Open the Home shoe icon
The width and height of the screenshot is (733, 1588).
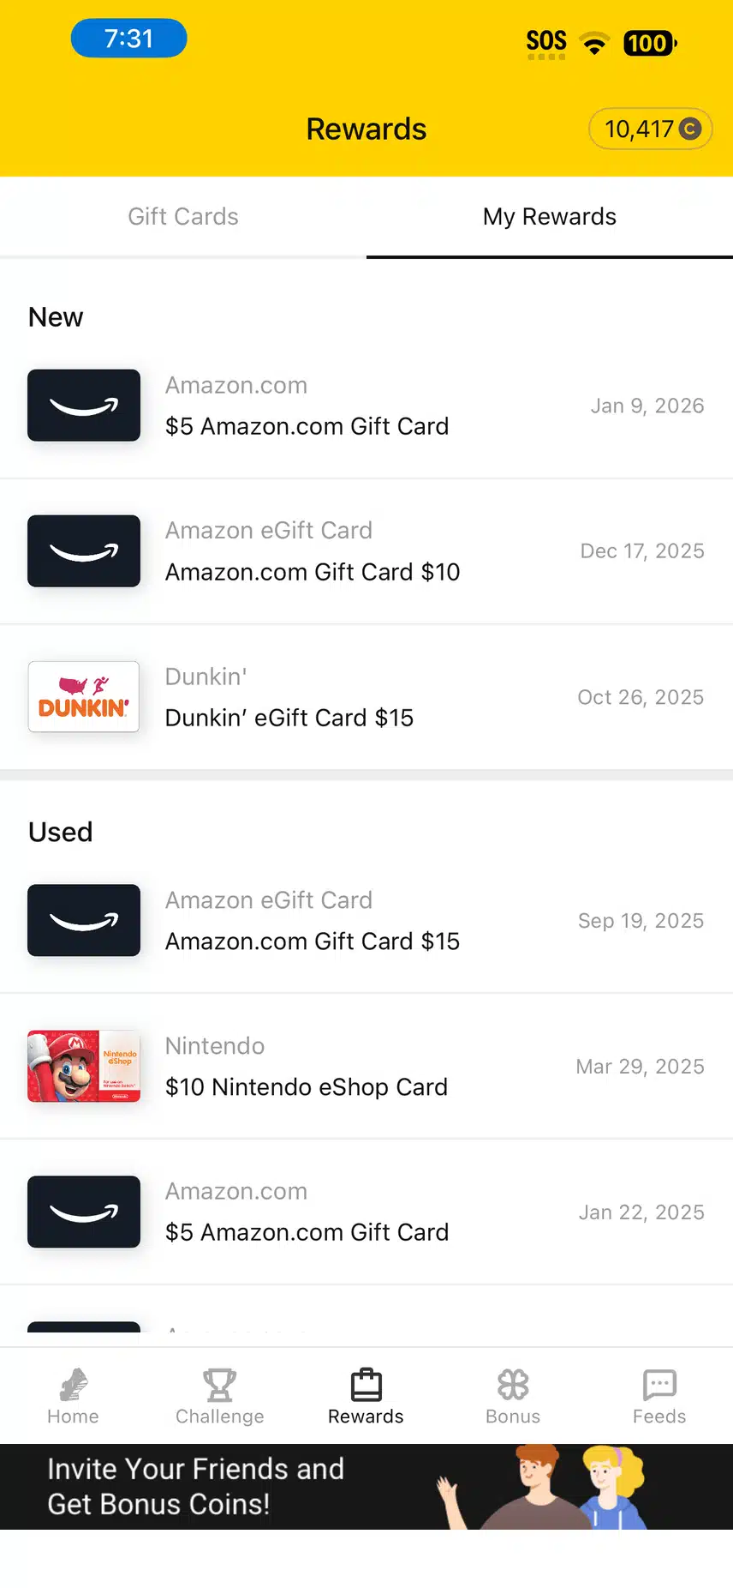(x=74, y=1384)
